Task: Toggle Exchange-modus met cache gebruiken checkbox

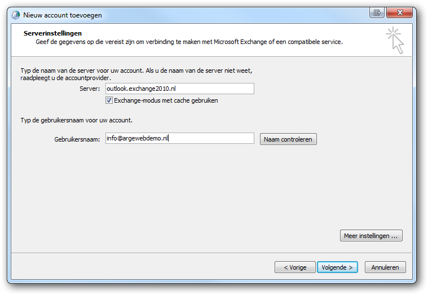Action: (109, 100)
